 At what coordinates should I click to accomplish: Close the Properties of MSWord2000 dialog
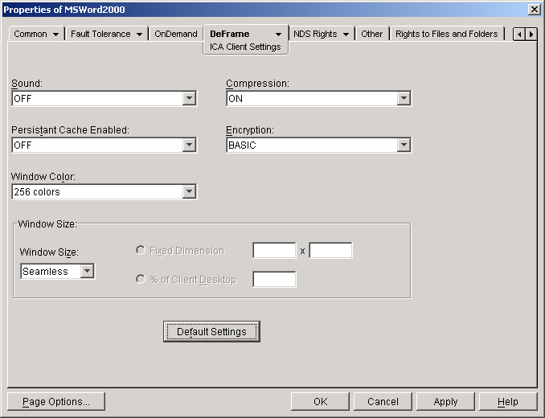click(x=534, y=10)
